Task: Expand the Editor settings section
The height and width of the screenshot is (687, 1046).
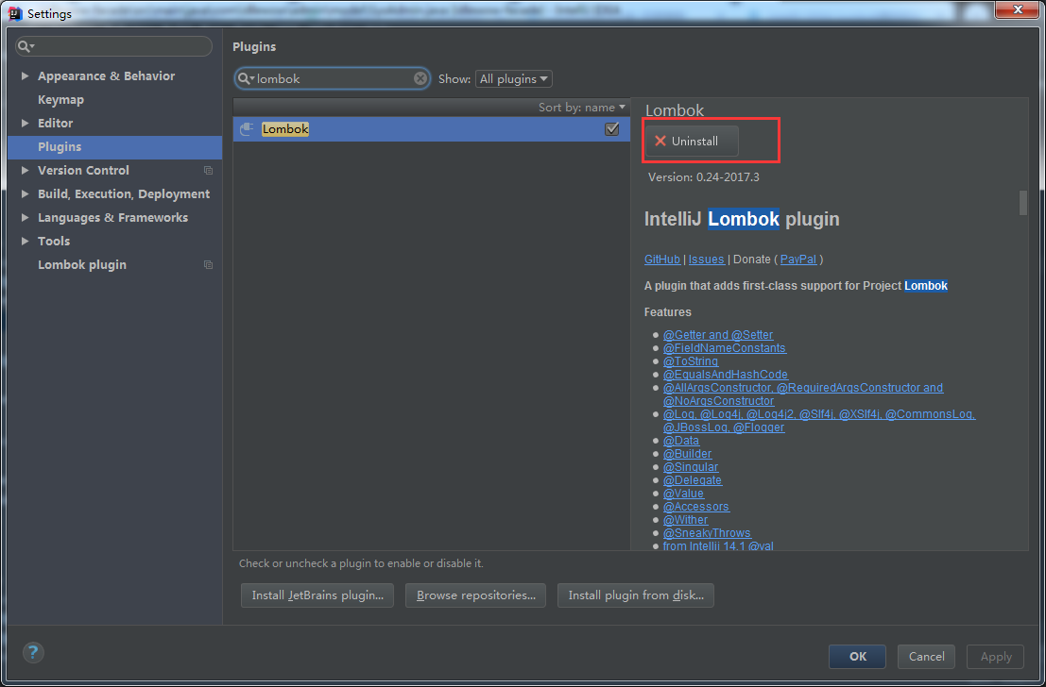Action: point(25,124)
